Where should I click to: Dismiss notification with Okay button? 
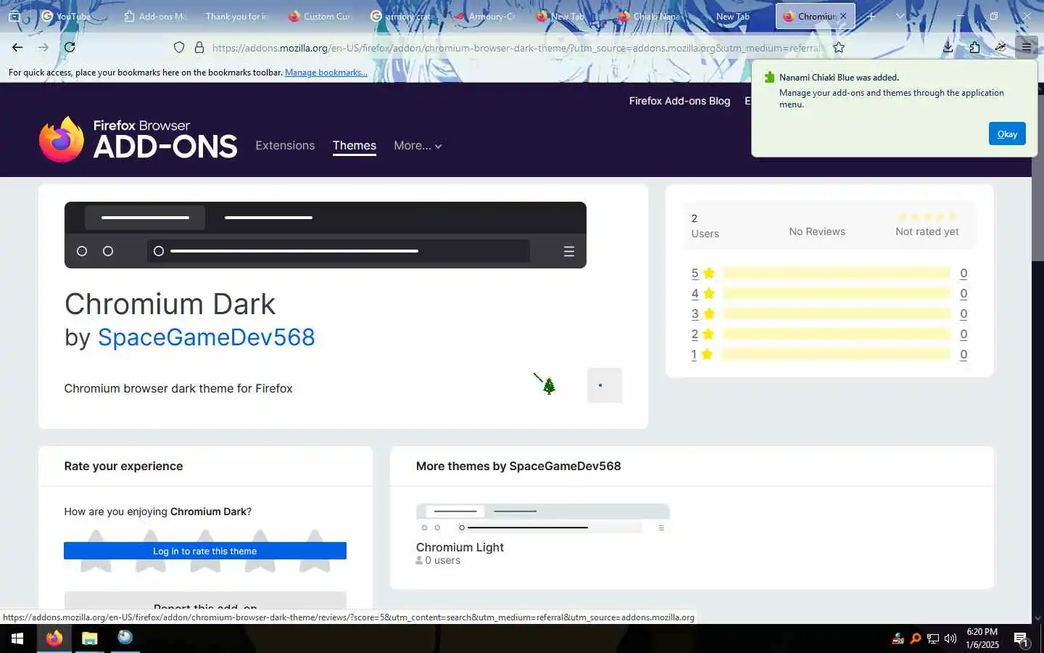[x=1007, y=134]
